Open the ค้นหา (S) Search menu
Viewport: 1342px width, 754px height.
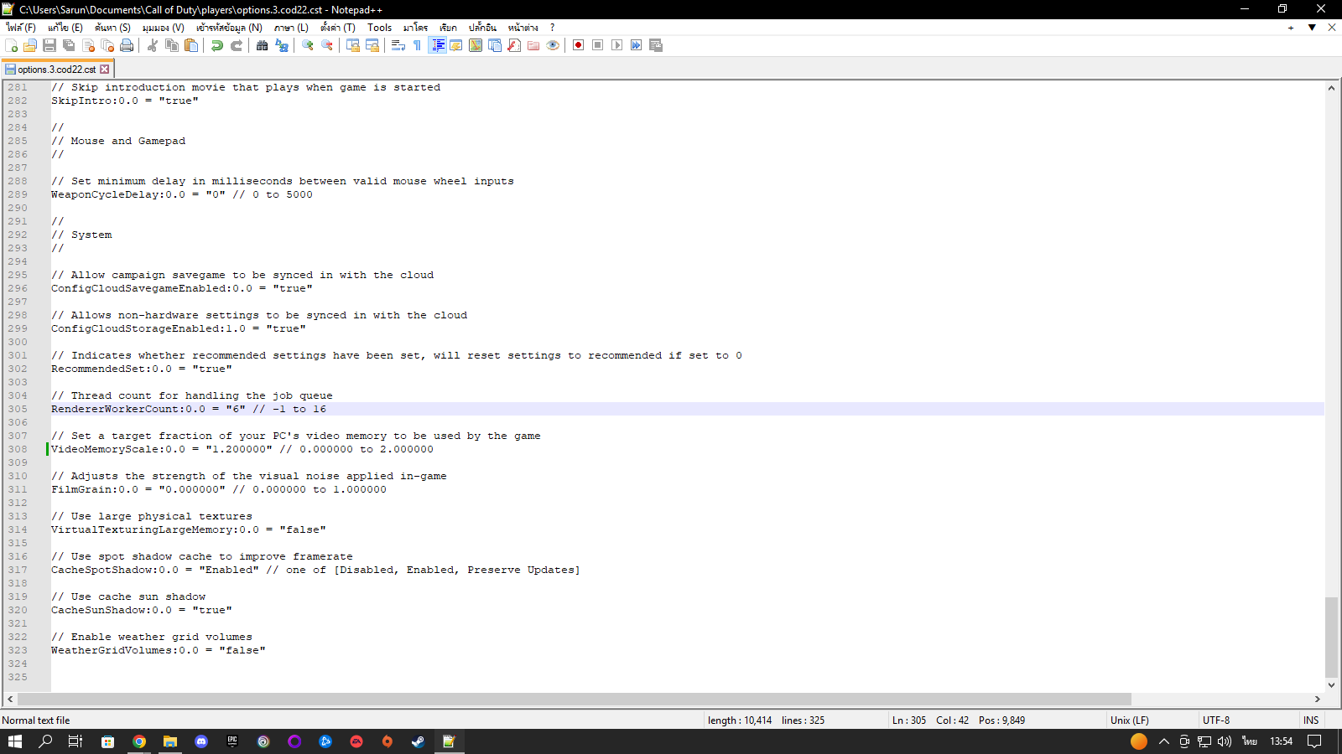click(112, 28)
